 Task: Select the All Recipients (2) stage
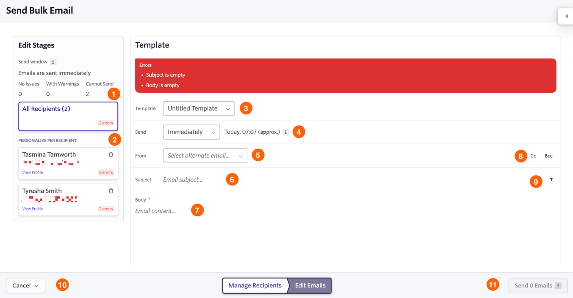[68, 116]
